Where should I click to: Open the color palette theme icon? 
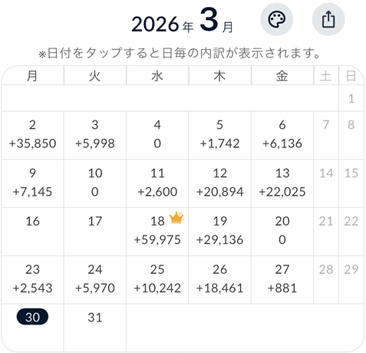(x=276, y=19)
